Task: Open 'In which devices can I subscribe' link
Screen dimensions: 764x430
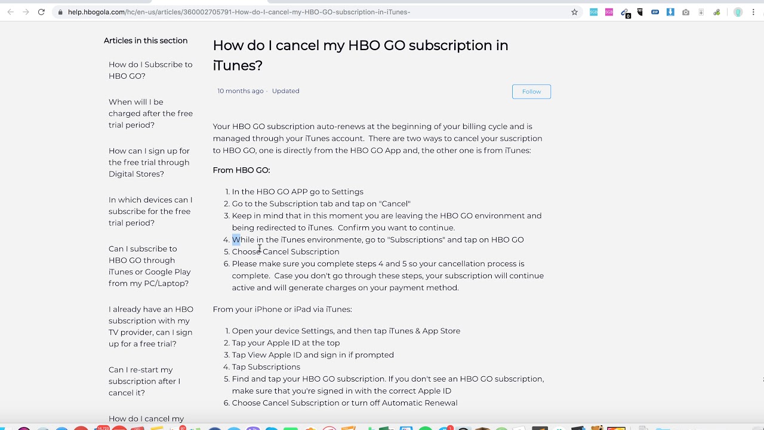Action: tap(150, 211)
